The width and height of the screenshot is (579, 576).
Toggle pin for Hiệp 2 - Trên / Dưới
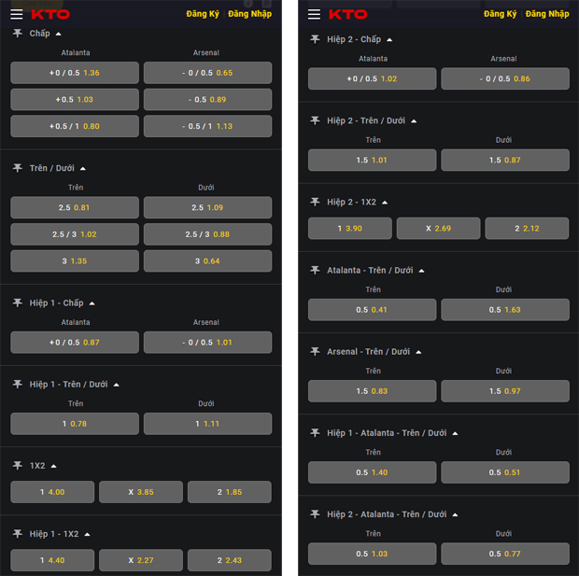(316, 120)
